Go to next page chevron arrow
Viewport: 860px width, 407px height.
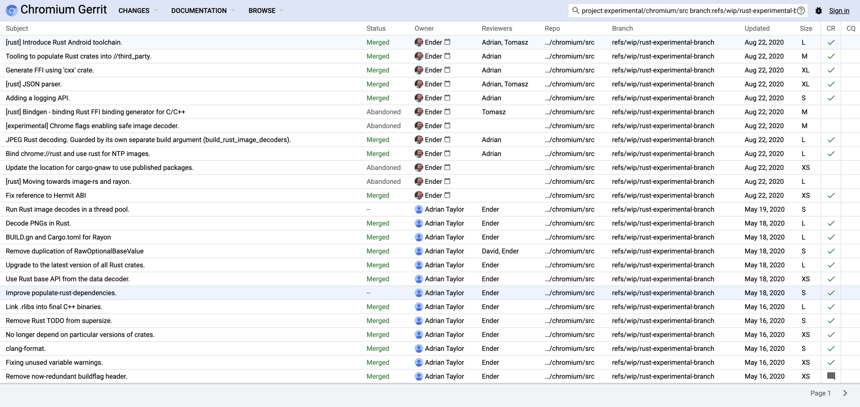click(x=845, y=393)
